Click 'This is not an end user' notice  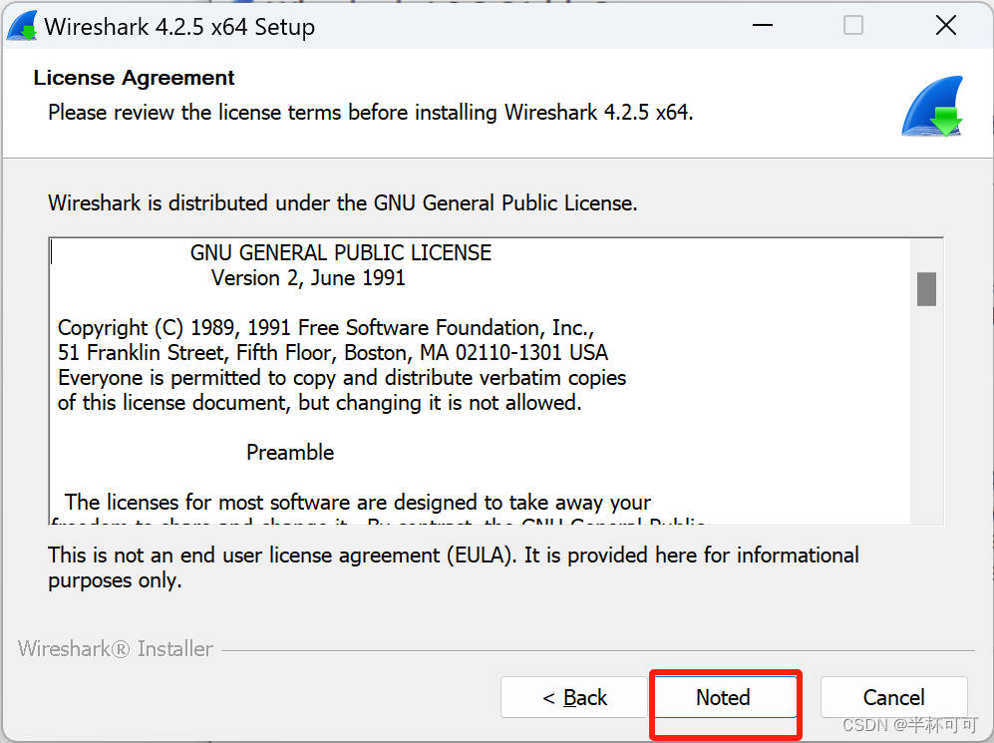point(454,567)
